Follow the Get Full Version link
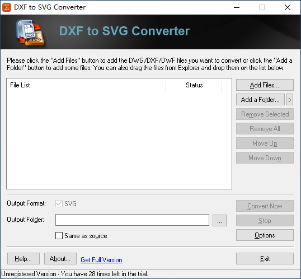The width and height of the screenshot is (301, 279). (101, 260)
